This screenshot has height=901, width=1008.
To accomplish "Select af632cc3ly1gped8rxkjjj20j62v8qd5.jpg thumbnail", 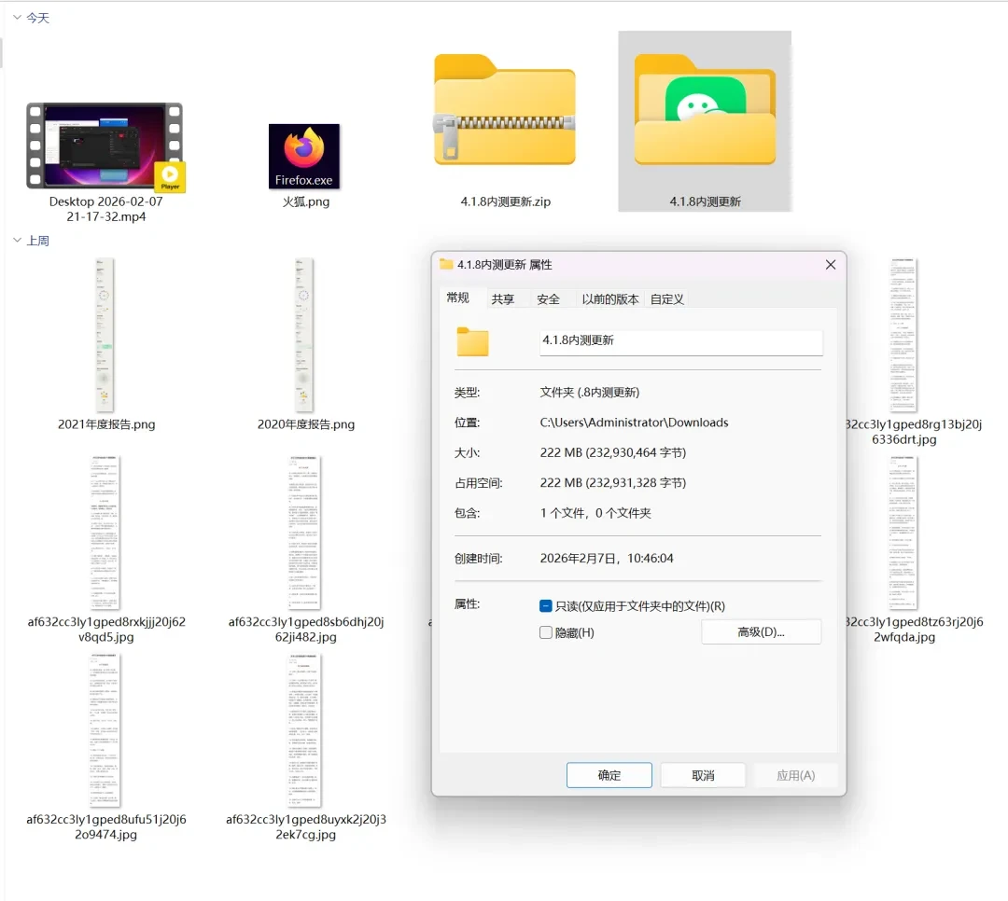I will [x=105, y=533].
